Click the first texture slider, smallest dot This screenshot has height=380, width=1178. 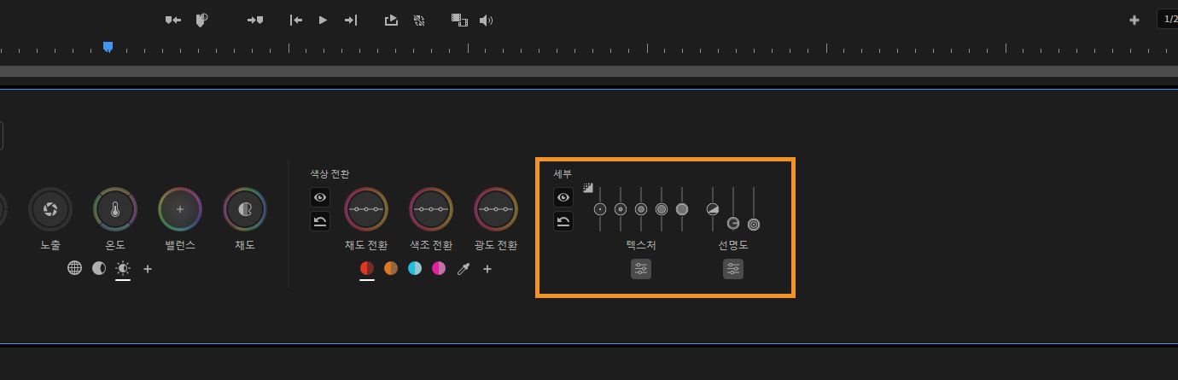pos(600,209)
